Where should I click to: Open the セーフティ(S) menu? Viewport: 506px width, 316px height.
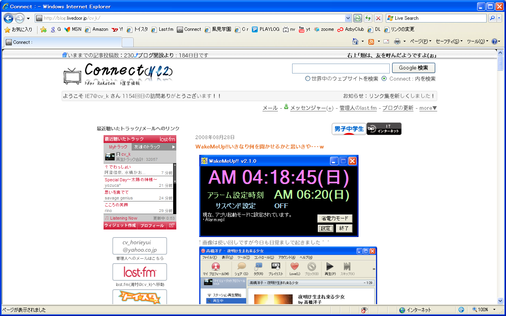(x=449, y=41)
